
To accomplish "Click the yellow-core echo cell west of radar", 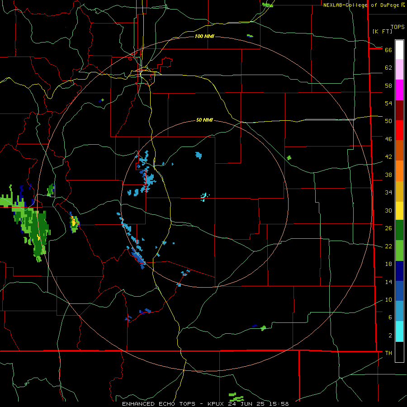I will pos(74,223).
